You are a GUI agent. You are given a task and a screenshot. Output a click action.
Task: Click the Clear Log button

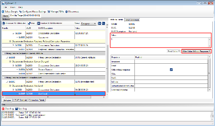(x=8, y=109)
